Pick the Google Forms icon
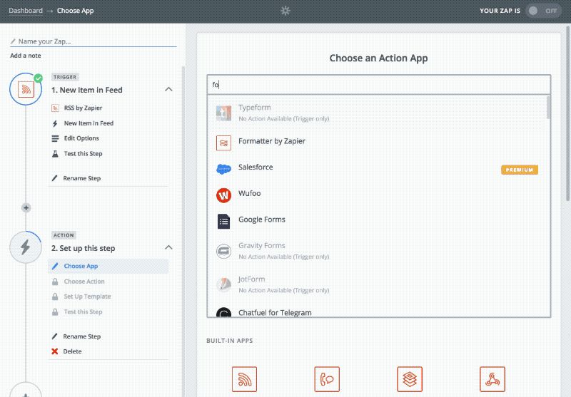Image resolution: width=571 pixels, height=397 pixels. (x=224, y=221)
